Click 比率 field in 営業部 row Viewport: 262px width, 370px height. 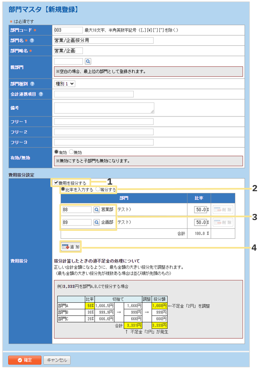[x=201, y=209]
